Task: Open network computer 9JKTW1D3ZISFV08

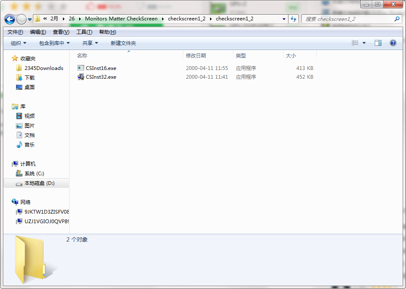Action: click(47, 212)
